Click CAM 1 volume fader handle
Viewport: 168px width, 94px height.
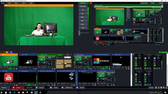(140, 58)
